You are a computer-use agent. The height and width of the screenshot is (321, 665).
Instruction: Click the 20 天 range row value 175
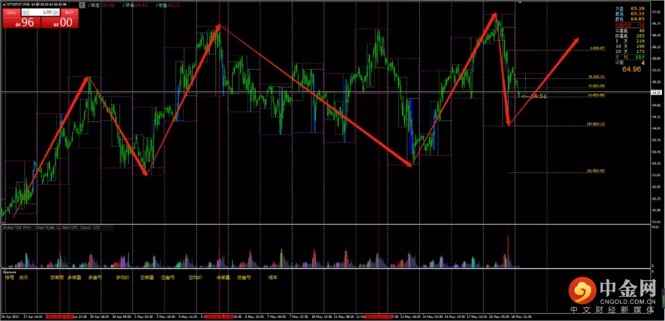640,51
